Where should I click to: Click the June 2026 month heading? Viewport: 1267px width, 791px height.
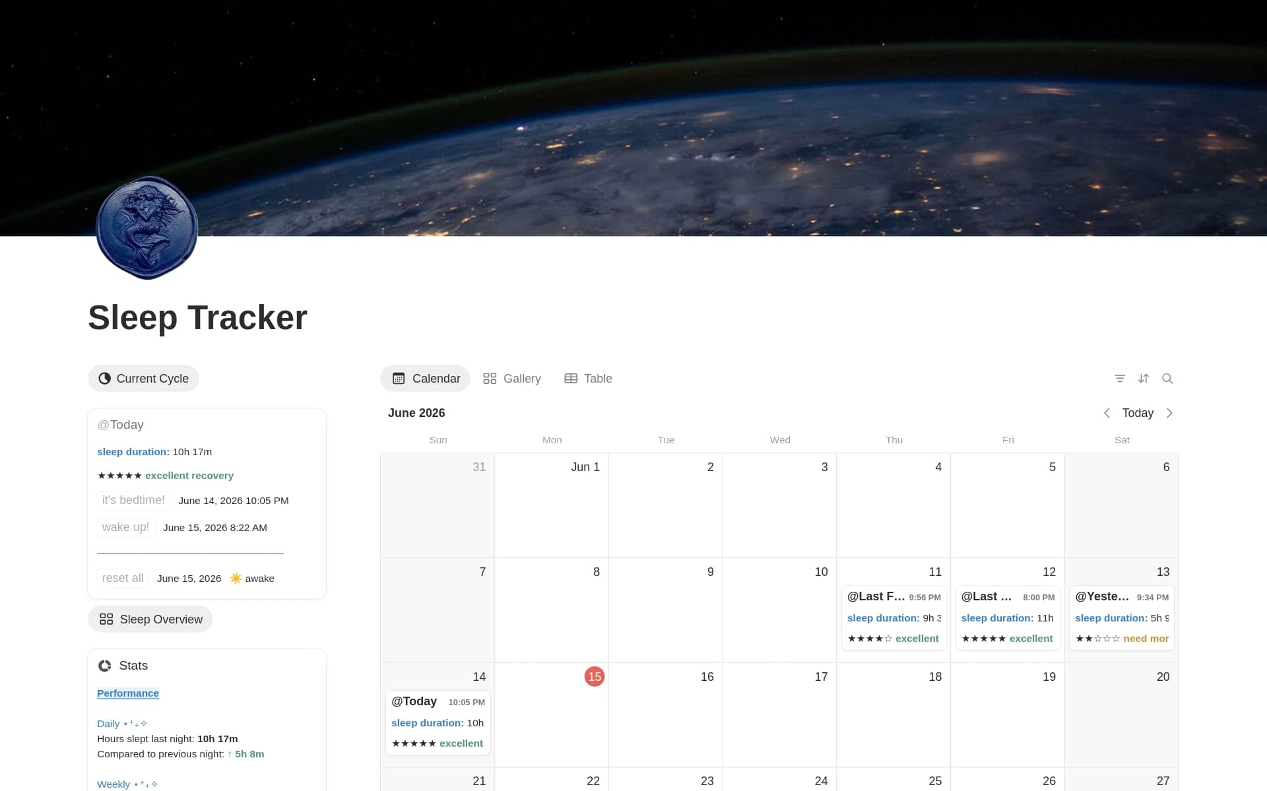(x=416, y=413)
